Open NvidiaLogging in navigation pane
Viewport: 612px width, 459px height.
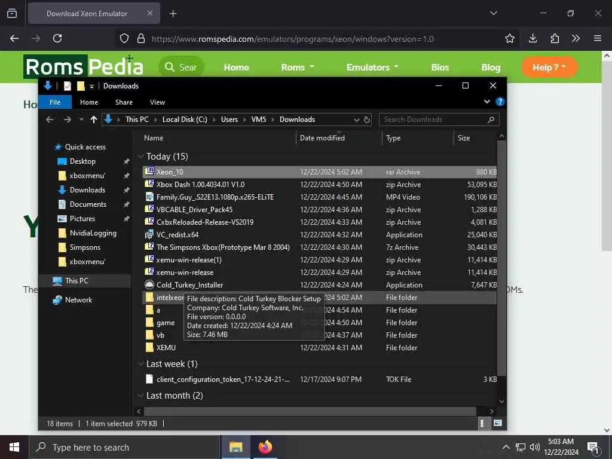point(93,233)
